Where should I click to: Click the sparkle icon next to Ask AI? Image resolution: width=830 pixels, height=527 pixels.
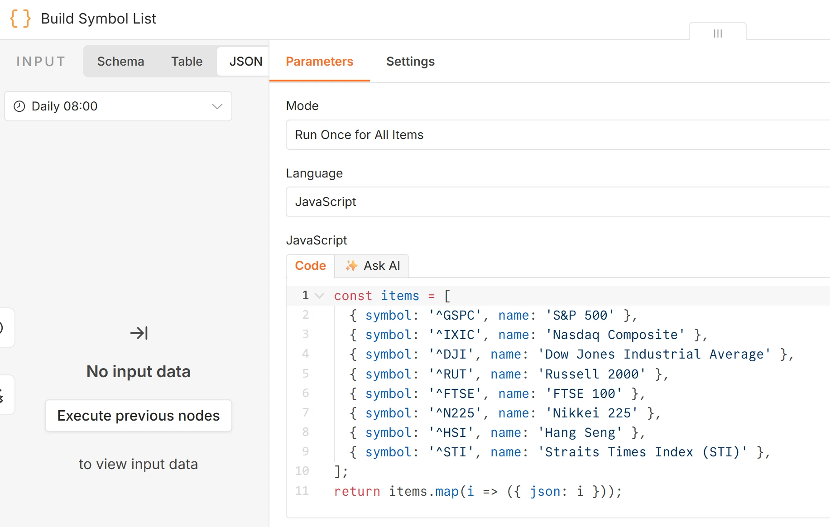(x=352, y=266)
